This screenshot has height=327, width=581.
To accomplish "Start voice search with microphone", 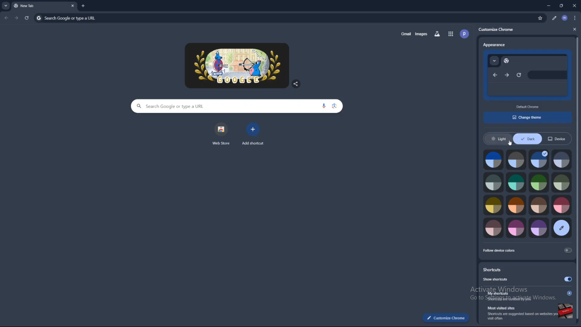I will [x=324, y=106].
